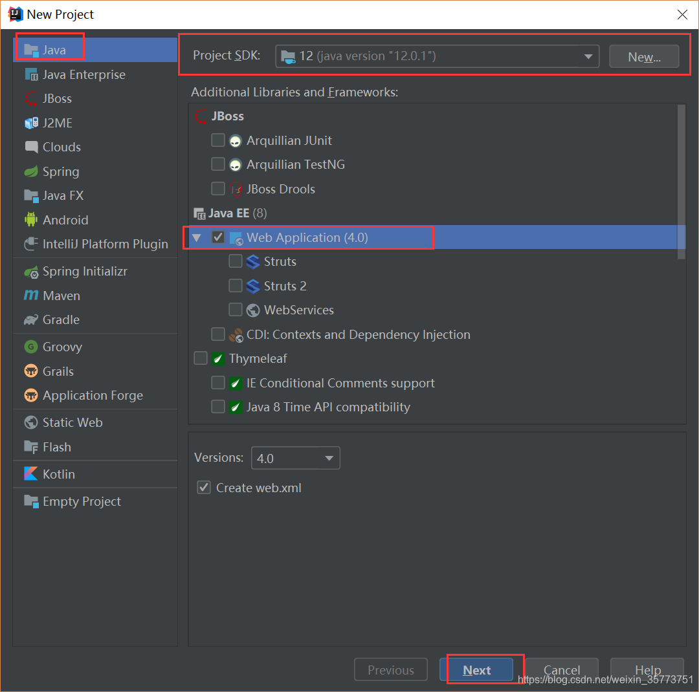The height and width of the screenshot is (692, 699).
Task: Enable the Arquillian TestNG checkbox
Action: (x=218, y=164)
